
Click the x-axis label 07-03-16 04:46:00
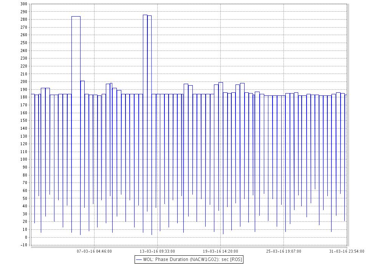pos(94,251)
